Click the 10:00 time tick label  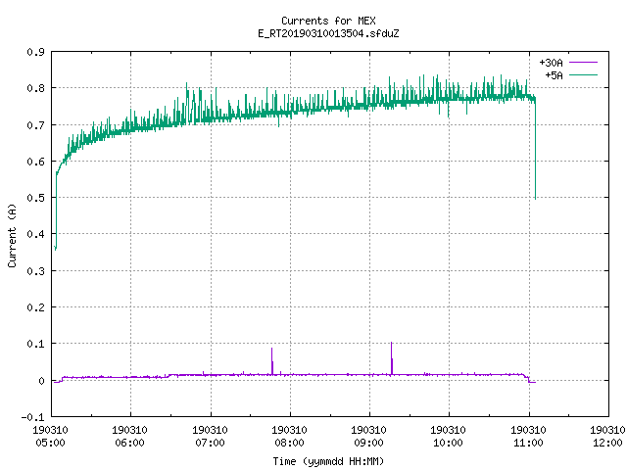click(449, 443)
